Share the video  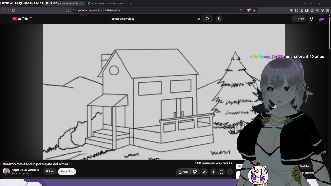pos(205,172)
